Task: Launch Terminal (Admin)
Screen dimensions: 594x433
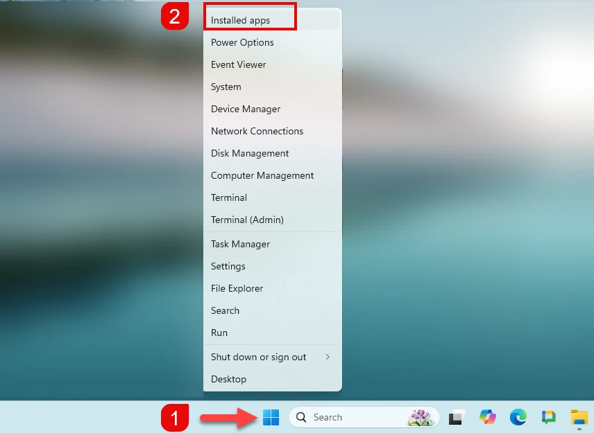Action: click(273, 220)
